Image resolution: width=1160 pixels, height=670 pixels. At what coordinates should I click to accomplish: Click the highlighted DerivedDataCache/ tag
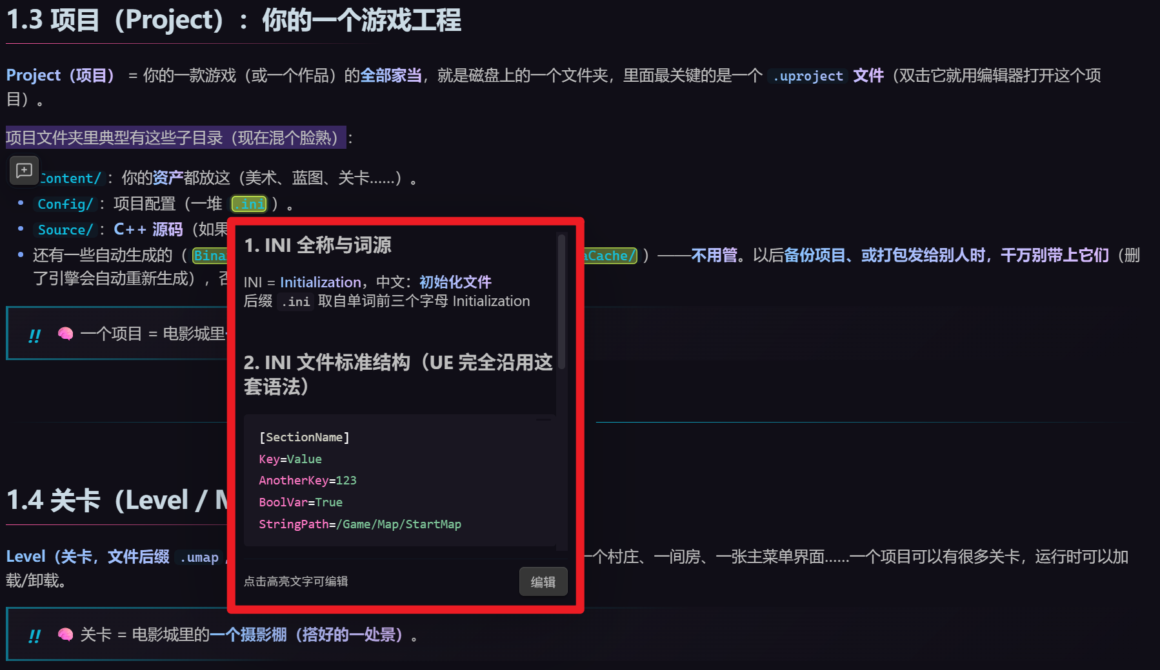coord(610,256)
